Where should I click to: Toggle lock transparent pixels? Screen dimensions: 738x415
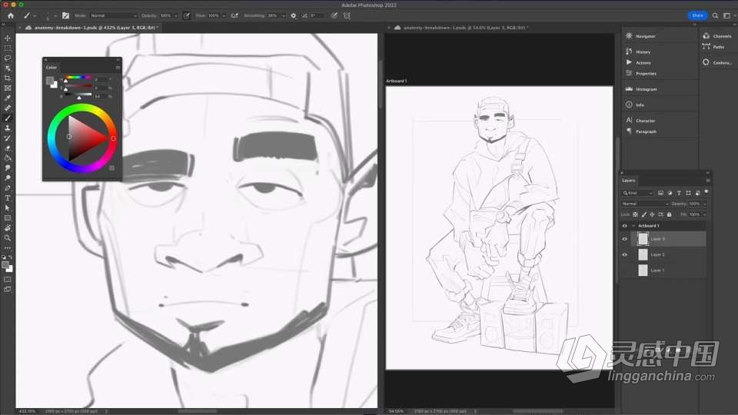point(636,214)
